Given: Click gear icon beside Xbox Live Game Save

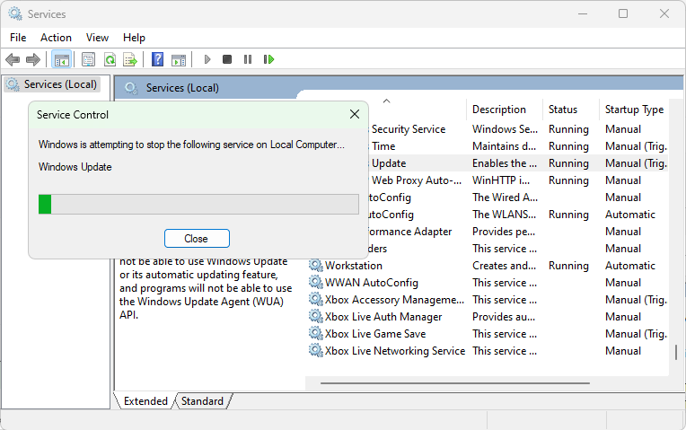Looking at the screenshot, I should point(315,333).
